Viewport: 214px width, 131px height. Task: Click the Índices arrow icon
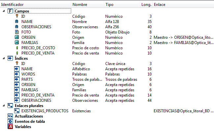pos(10,58)
